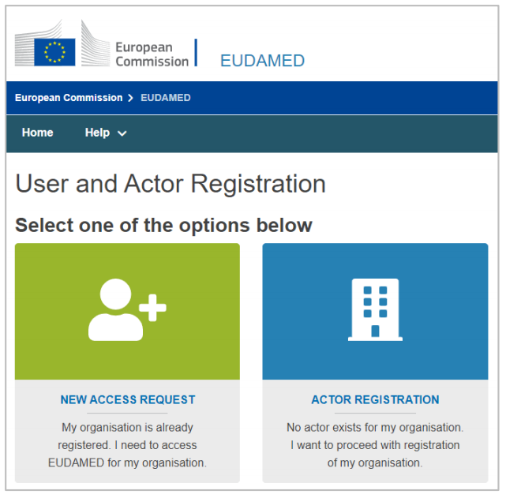Open the Help menu
This screenshot has width=506, height=498.
pyautogui.click(x=98, y=133)
